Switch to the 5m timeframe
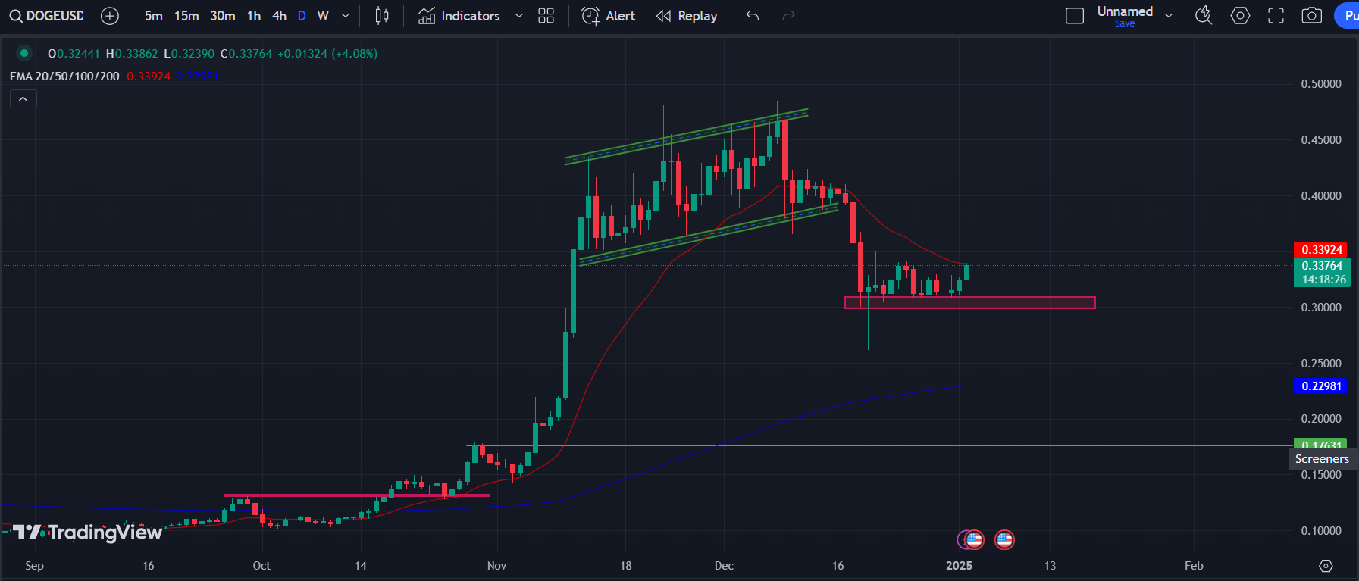Image resolution: width=1359 pixels, height=581 pixels. click(x=154, y=16)
